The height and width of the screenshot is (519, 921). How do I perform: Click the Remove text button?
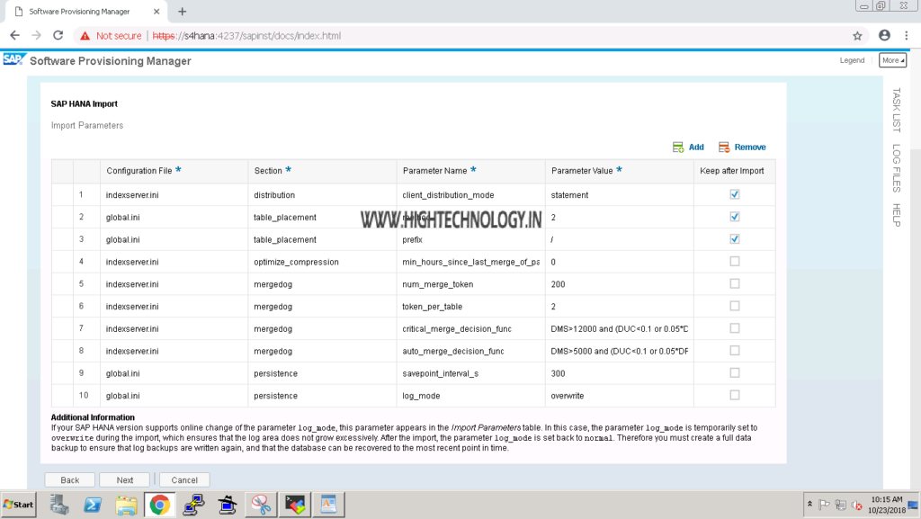tap(750, 148)
